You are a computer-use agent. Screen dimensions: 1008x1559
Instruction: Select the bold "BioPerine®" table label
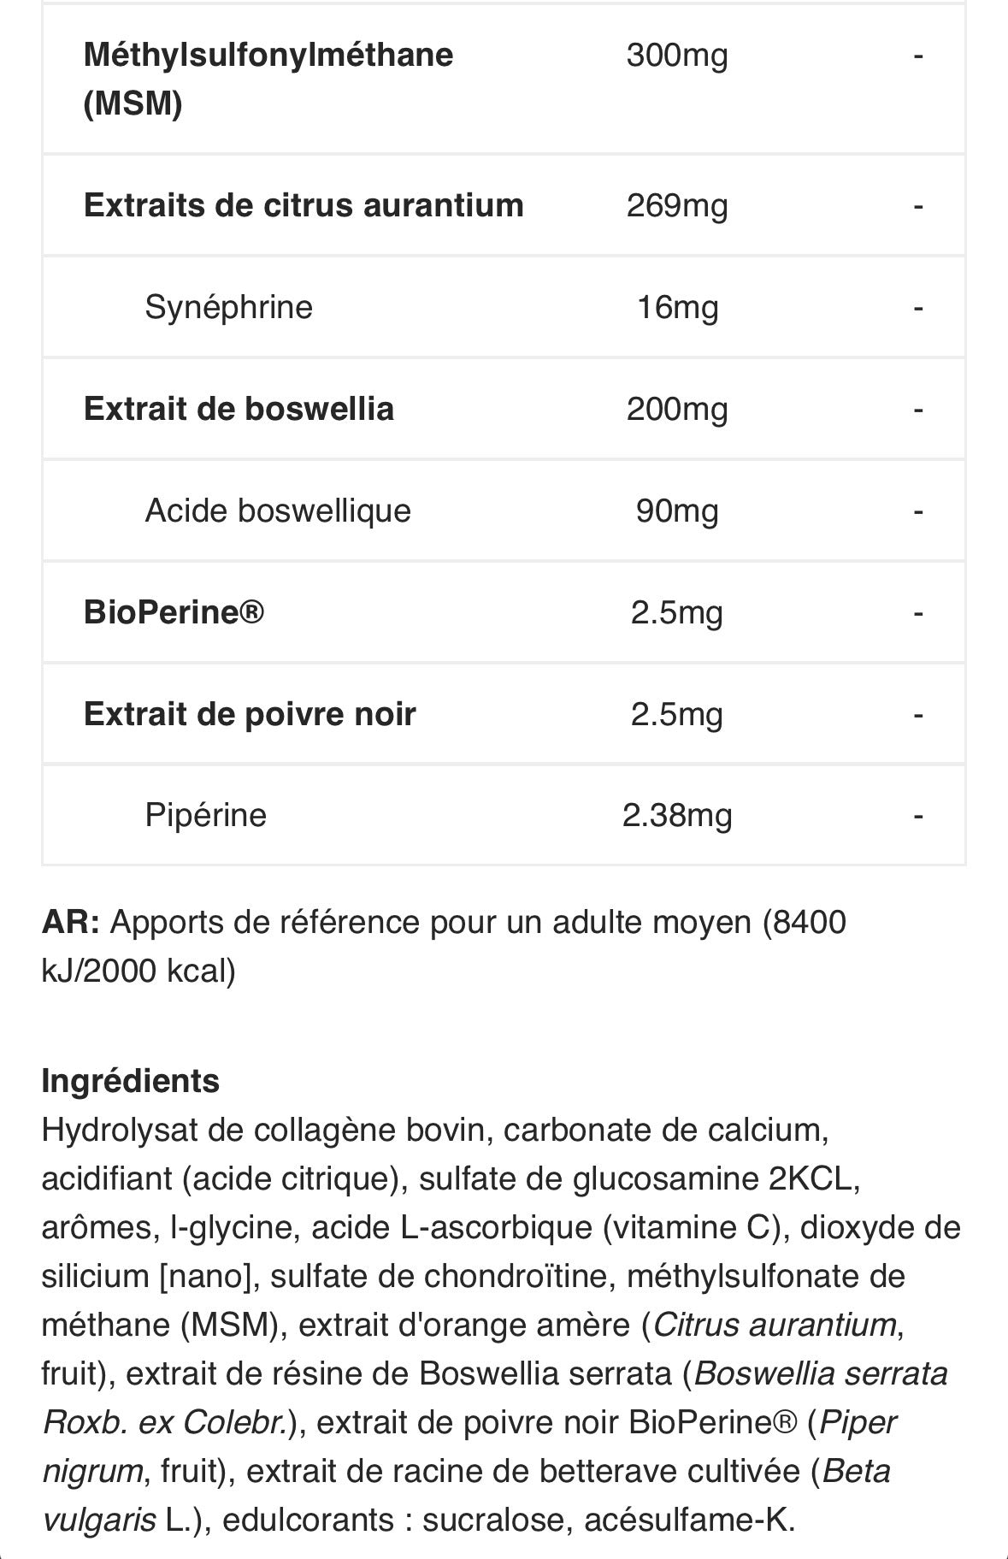(174, 612)
